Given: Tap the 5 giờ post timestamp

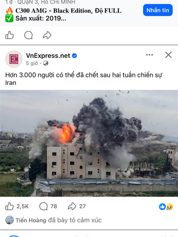Looking at the screenshot, I should pos(32,63).
